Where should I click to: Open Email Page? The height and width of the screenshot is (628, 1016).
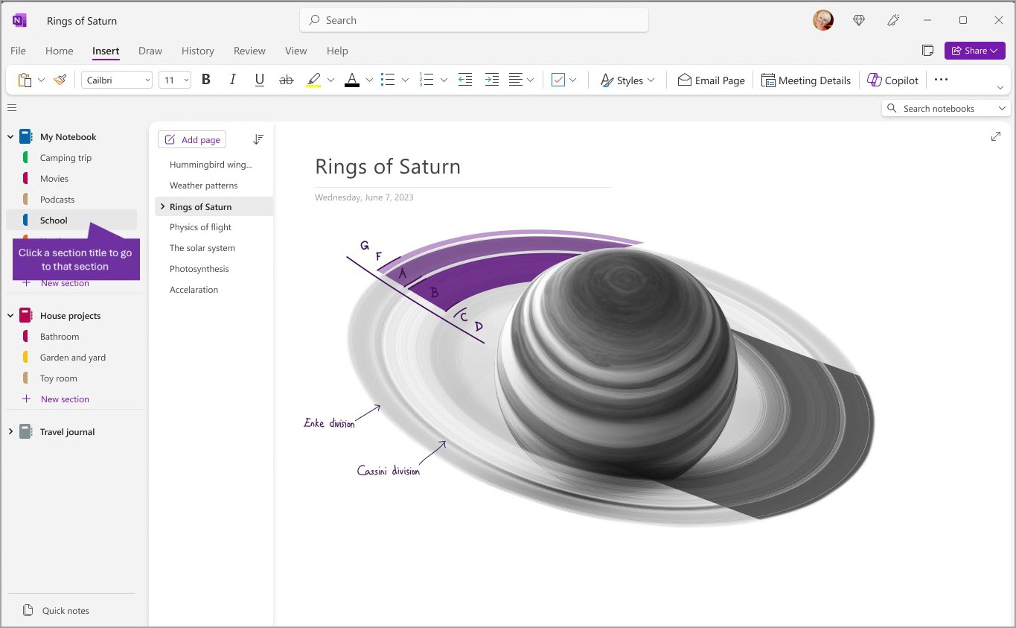(x=710, y=80)
